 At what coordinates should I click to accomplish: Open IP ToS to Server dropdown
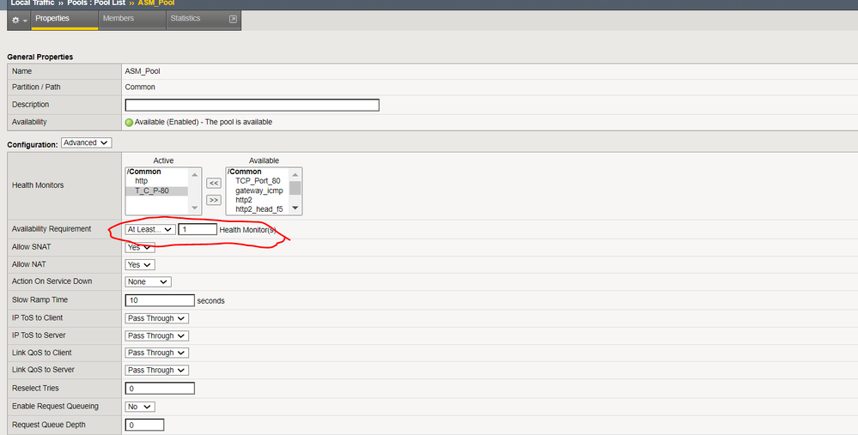pyautogui.click(x=156, y=335)
